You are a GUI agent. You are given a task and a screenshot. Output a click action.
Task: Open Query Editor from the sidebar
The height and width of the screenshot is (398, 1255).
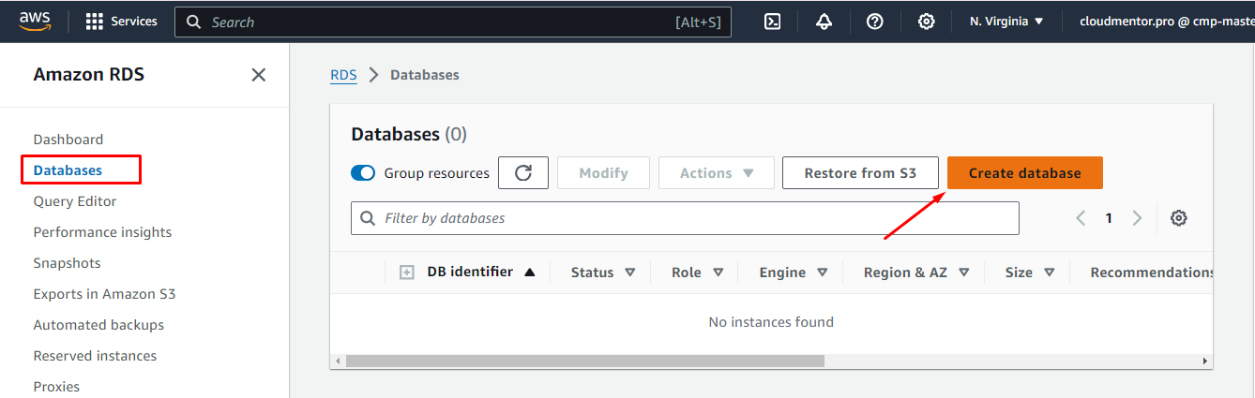[x=75, y=201]
